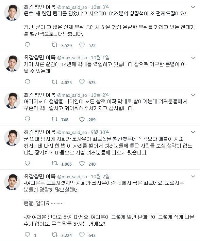This screenshot has height=241, width=200.
Task: Reply to the October 3 red pants tweet
Action: (x=27, y=45)
